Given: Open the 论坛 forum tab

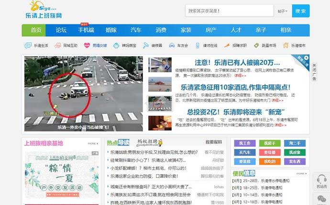Looking at the screenshot, I should 61,30.
